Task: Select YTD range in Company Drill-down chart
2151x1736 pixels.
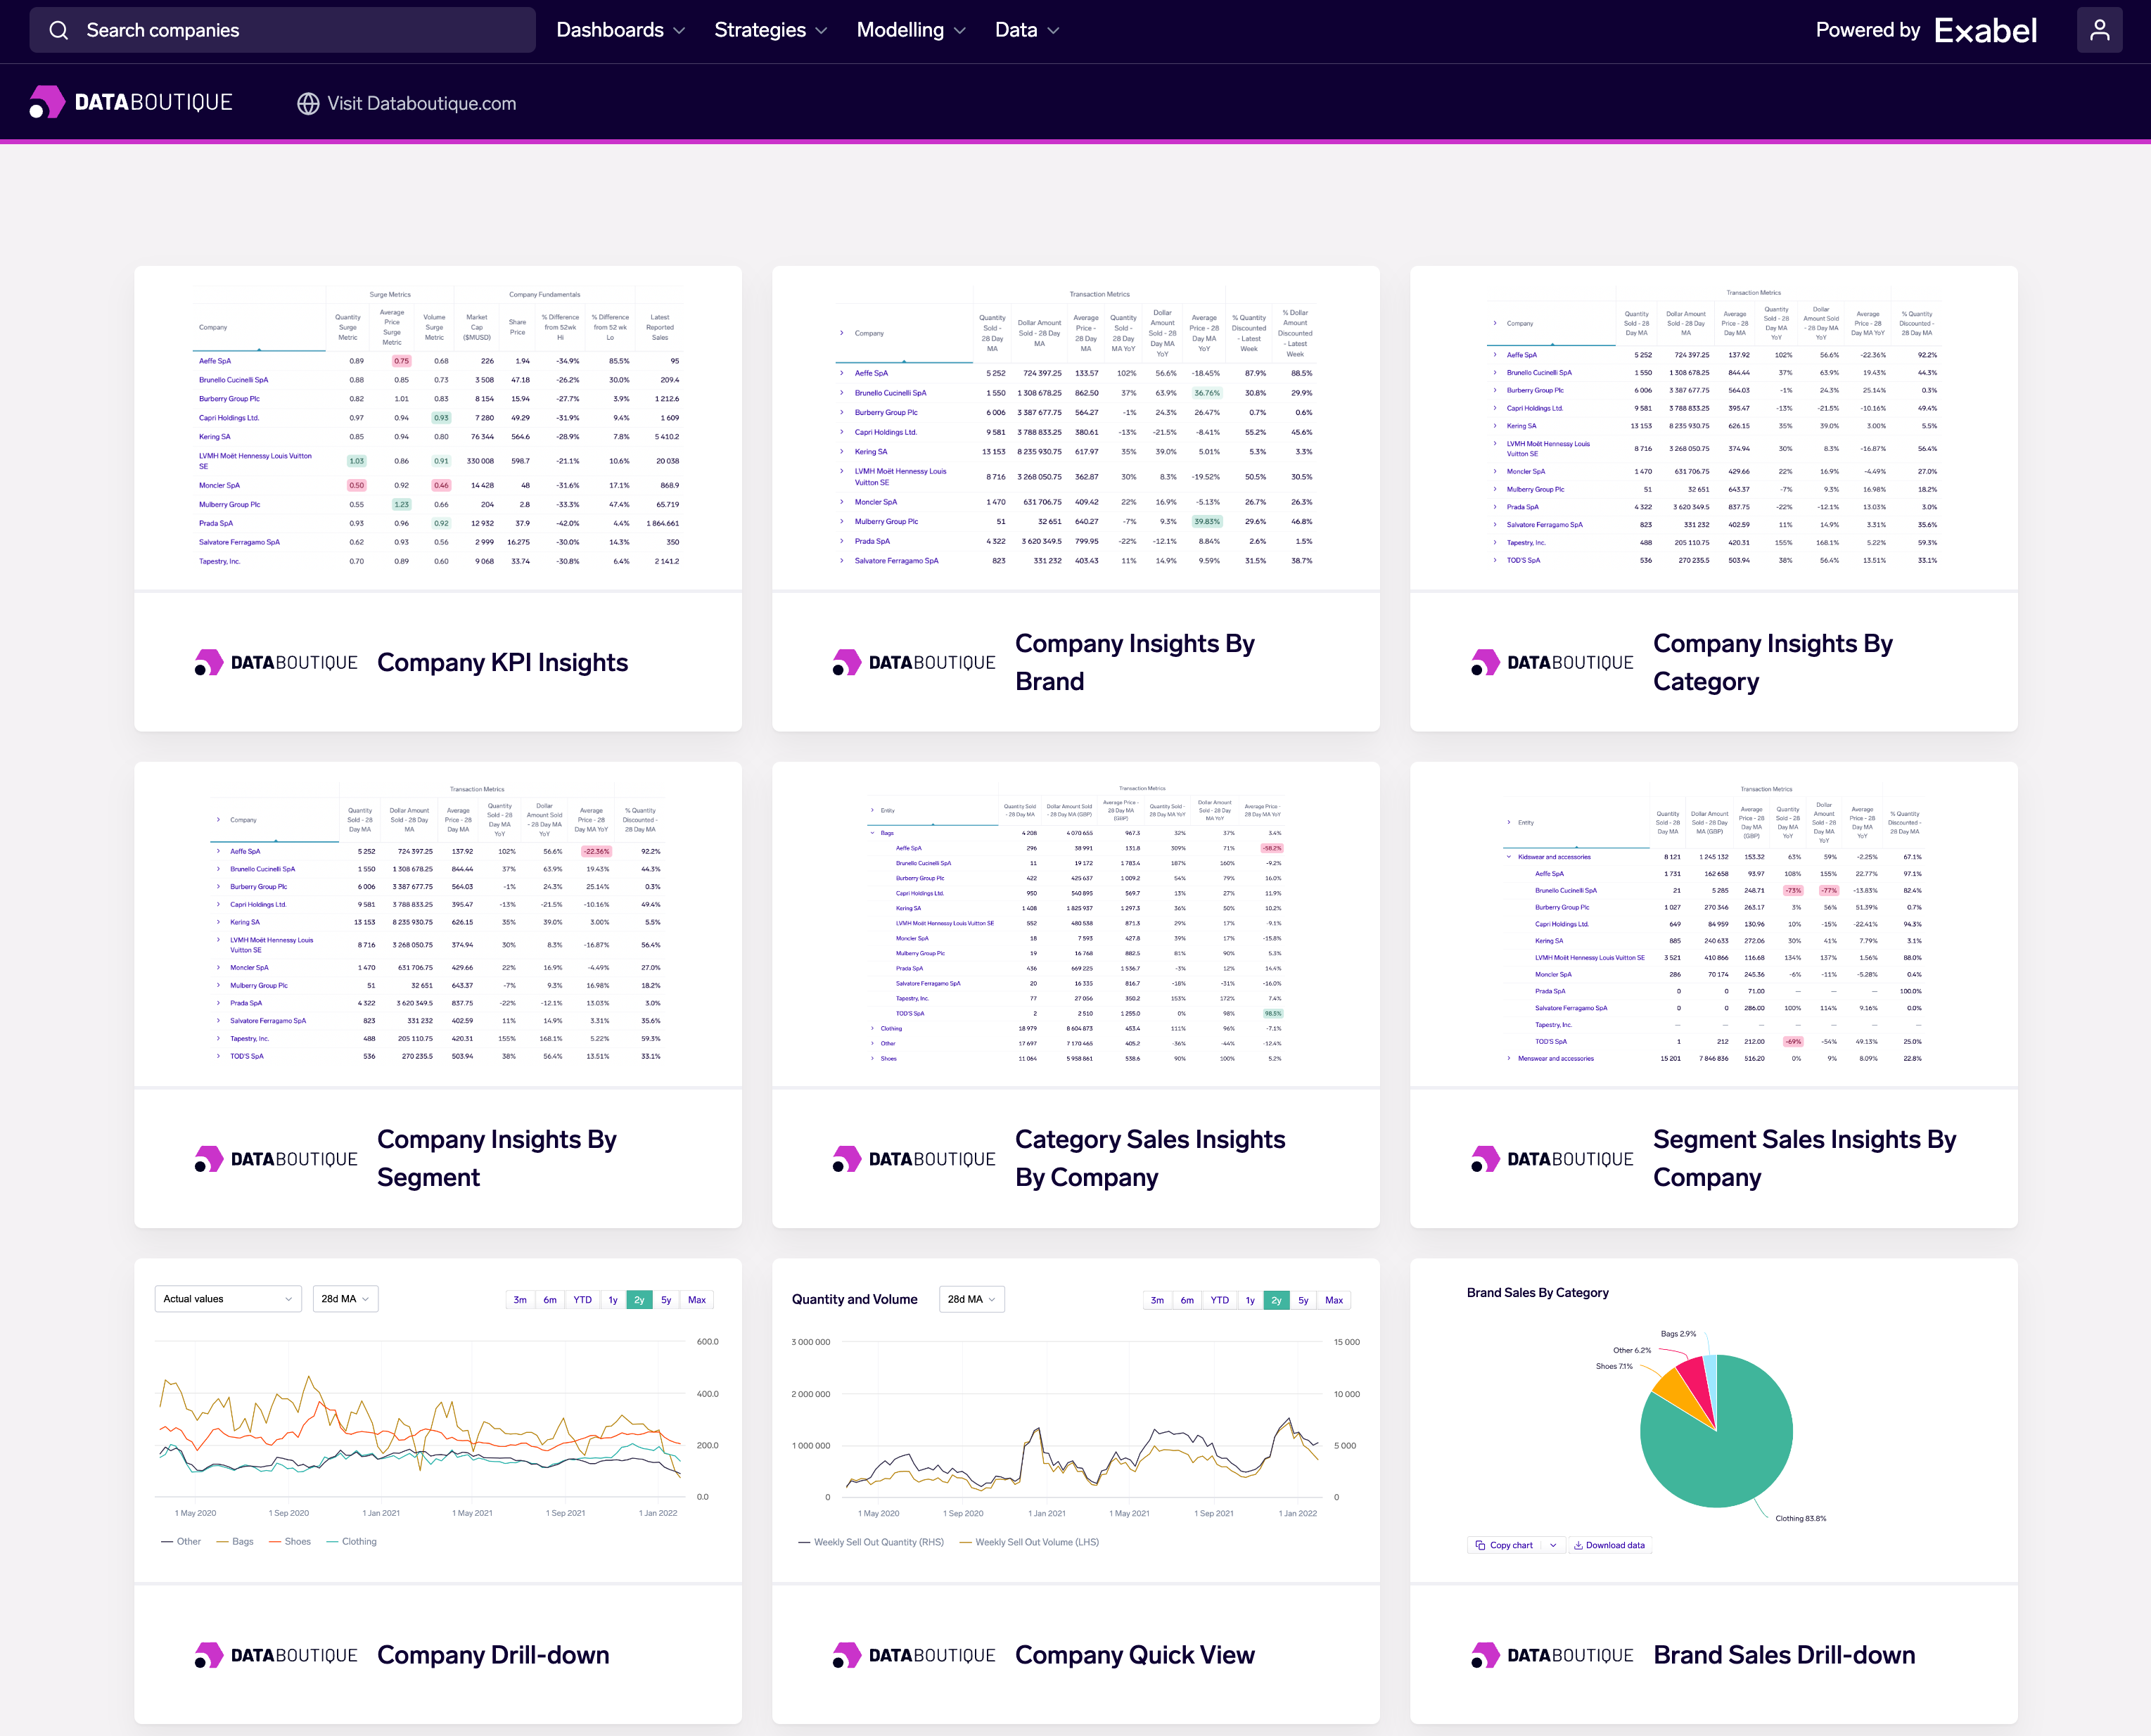Action: 582,1300
